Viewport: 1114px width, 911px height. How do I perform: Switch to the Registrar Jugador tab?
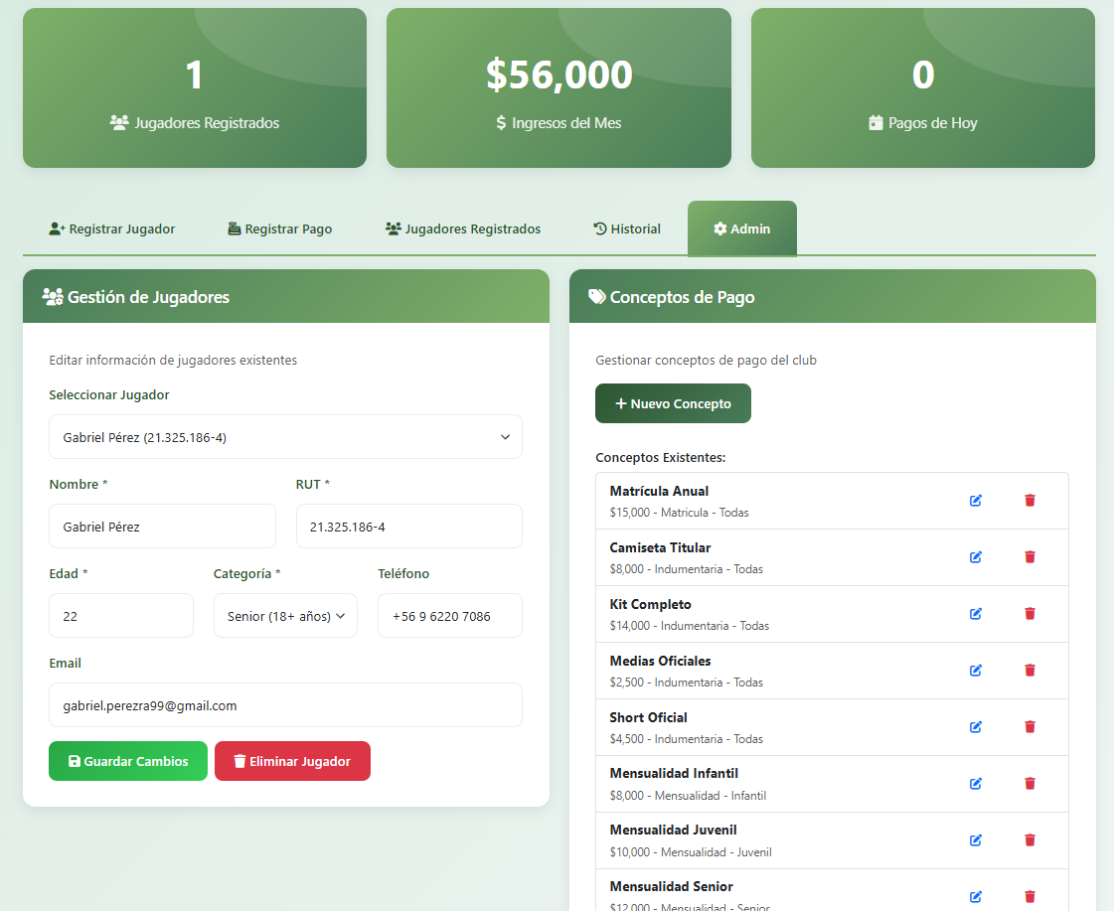click(112, 229)
